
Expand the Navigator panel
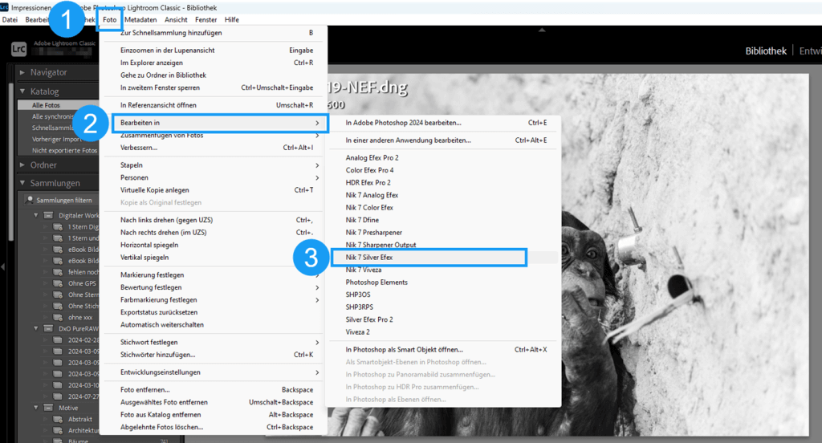click(x=22, y=72)
